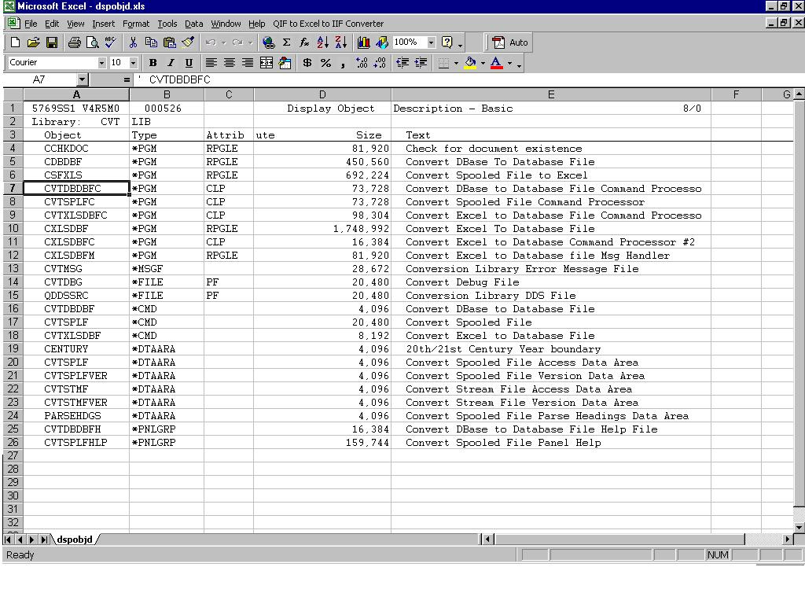The width and height of the screenshot is (805, 604).
Task: Click the Format Painter brush icon
Action: click(188, 42)
